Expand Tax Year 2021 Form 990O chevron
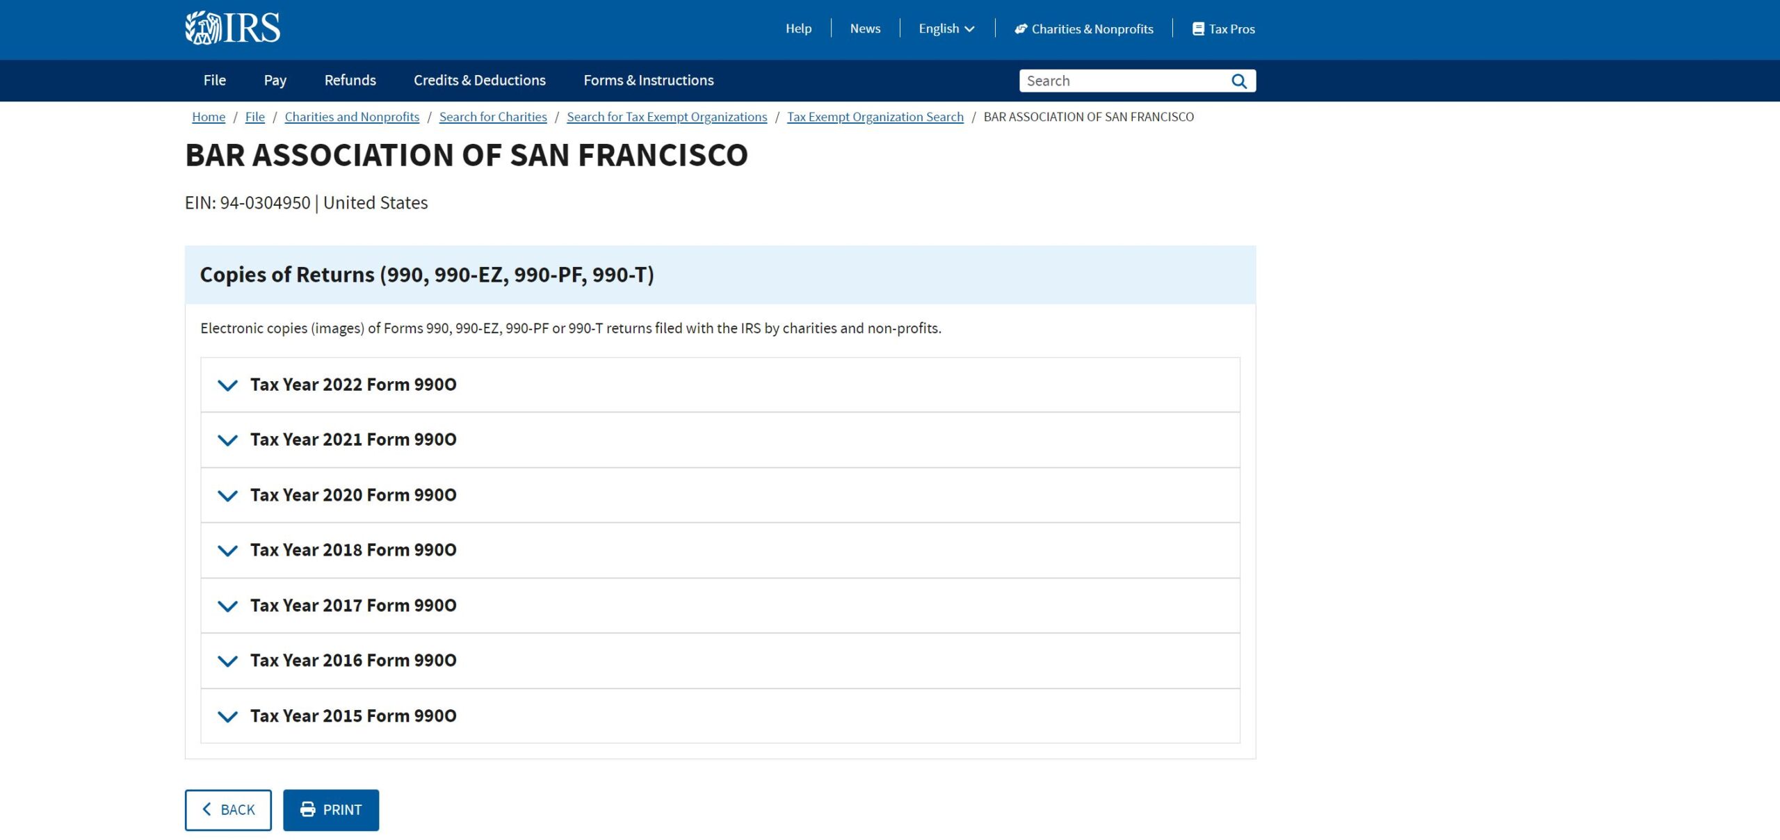The image size is (1780, 840). (x=227, y=440)
